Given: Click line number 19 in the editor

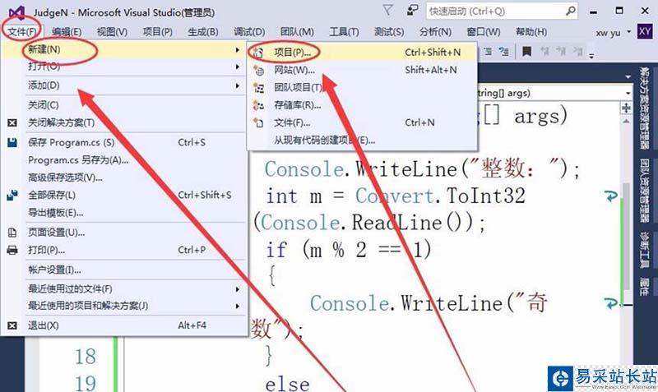Looking at the screenshot, I should [86, 383].
